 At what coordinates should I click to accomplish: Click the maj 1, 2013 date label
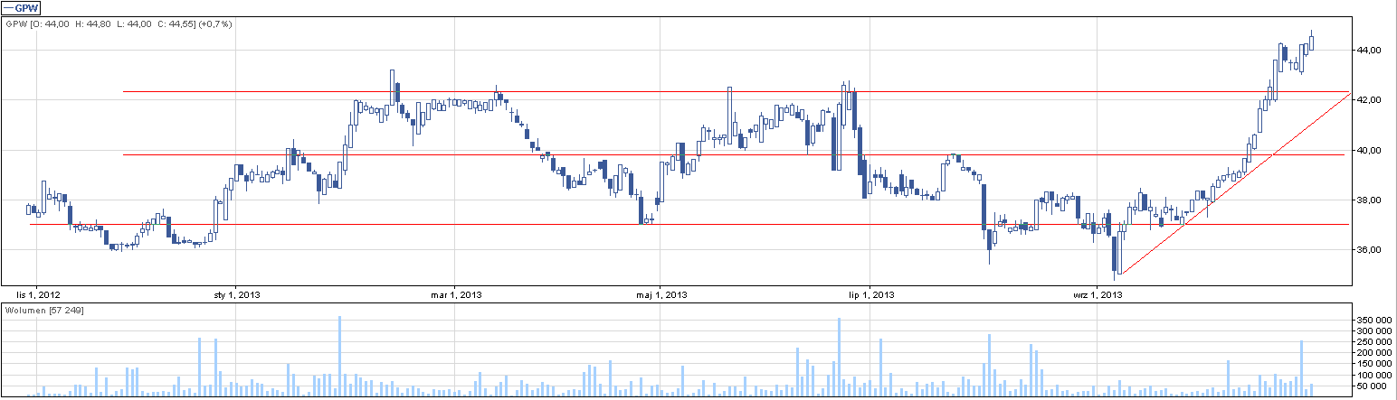point(660,294)
